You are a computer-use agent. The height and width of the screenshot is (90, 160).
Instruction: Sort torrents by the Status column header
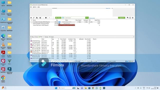[x=66, y=20]
